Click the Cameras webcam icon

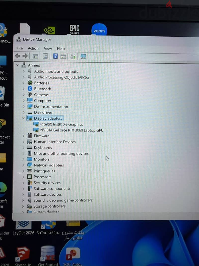click(x=30, y=95)
